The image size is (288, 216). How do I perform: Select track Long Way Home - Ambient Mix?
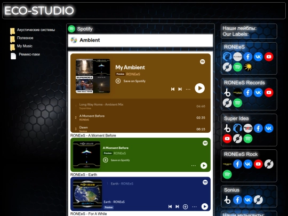coord(140,106)
